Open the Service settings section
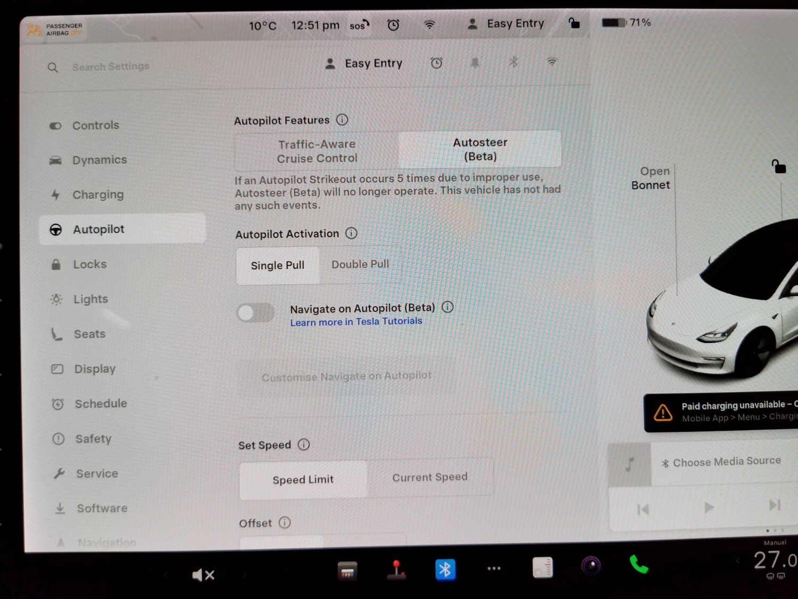This screenshot has height=599, width=798. point(96,473)
